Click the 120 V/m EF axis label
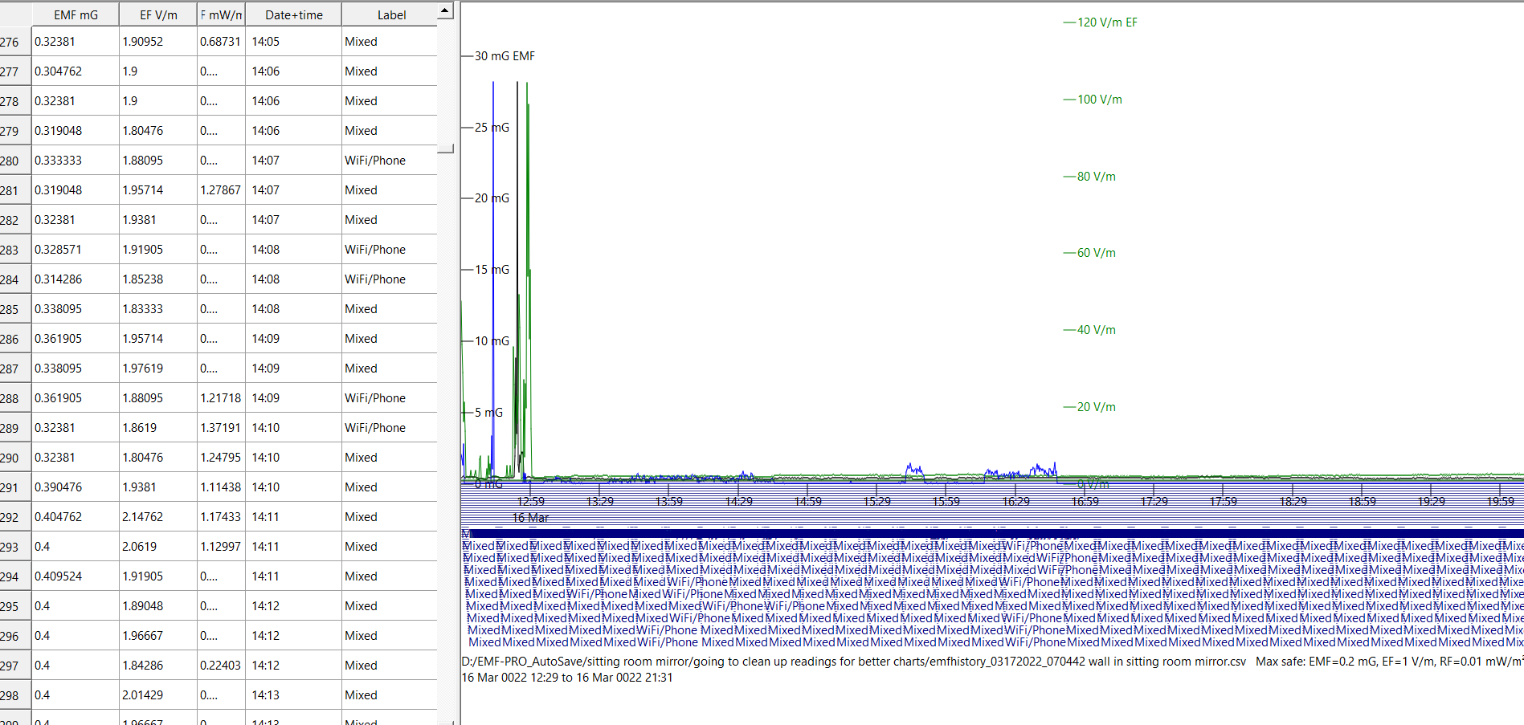Image resolution: width=1524 pixels, height=725 pixels. [1106, 22]
